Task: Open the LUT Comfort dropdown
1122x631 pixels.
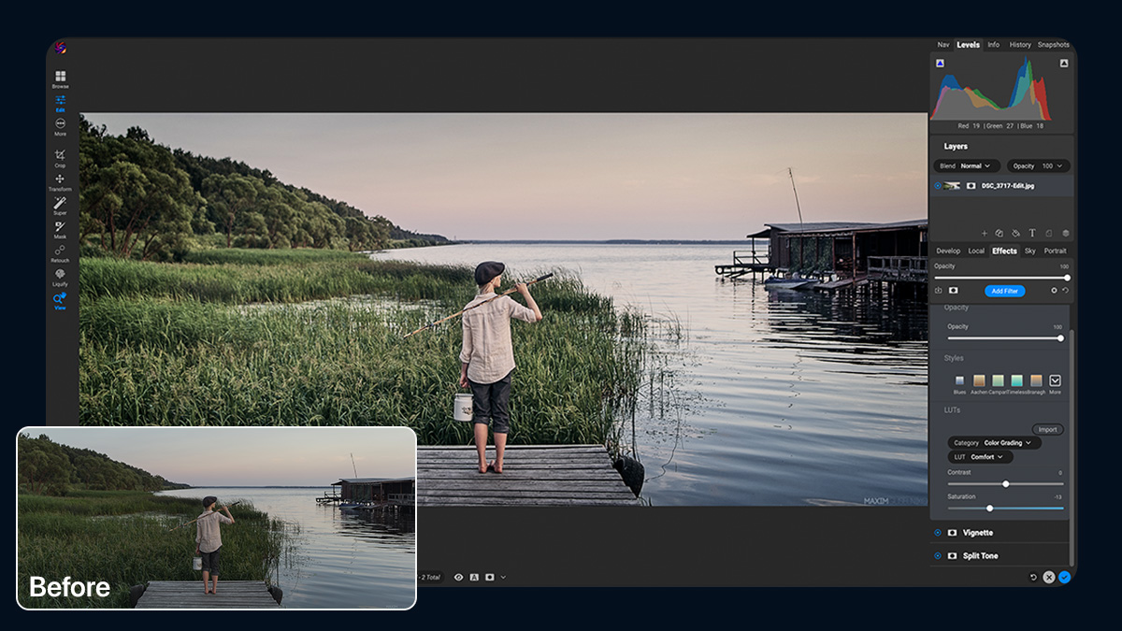Action: click(981, 457)
